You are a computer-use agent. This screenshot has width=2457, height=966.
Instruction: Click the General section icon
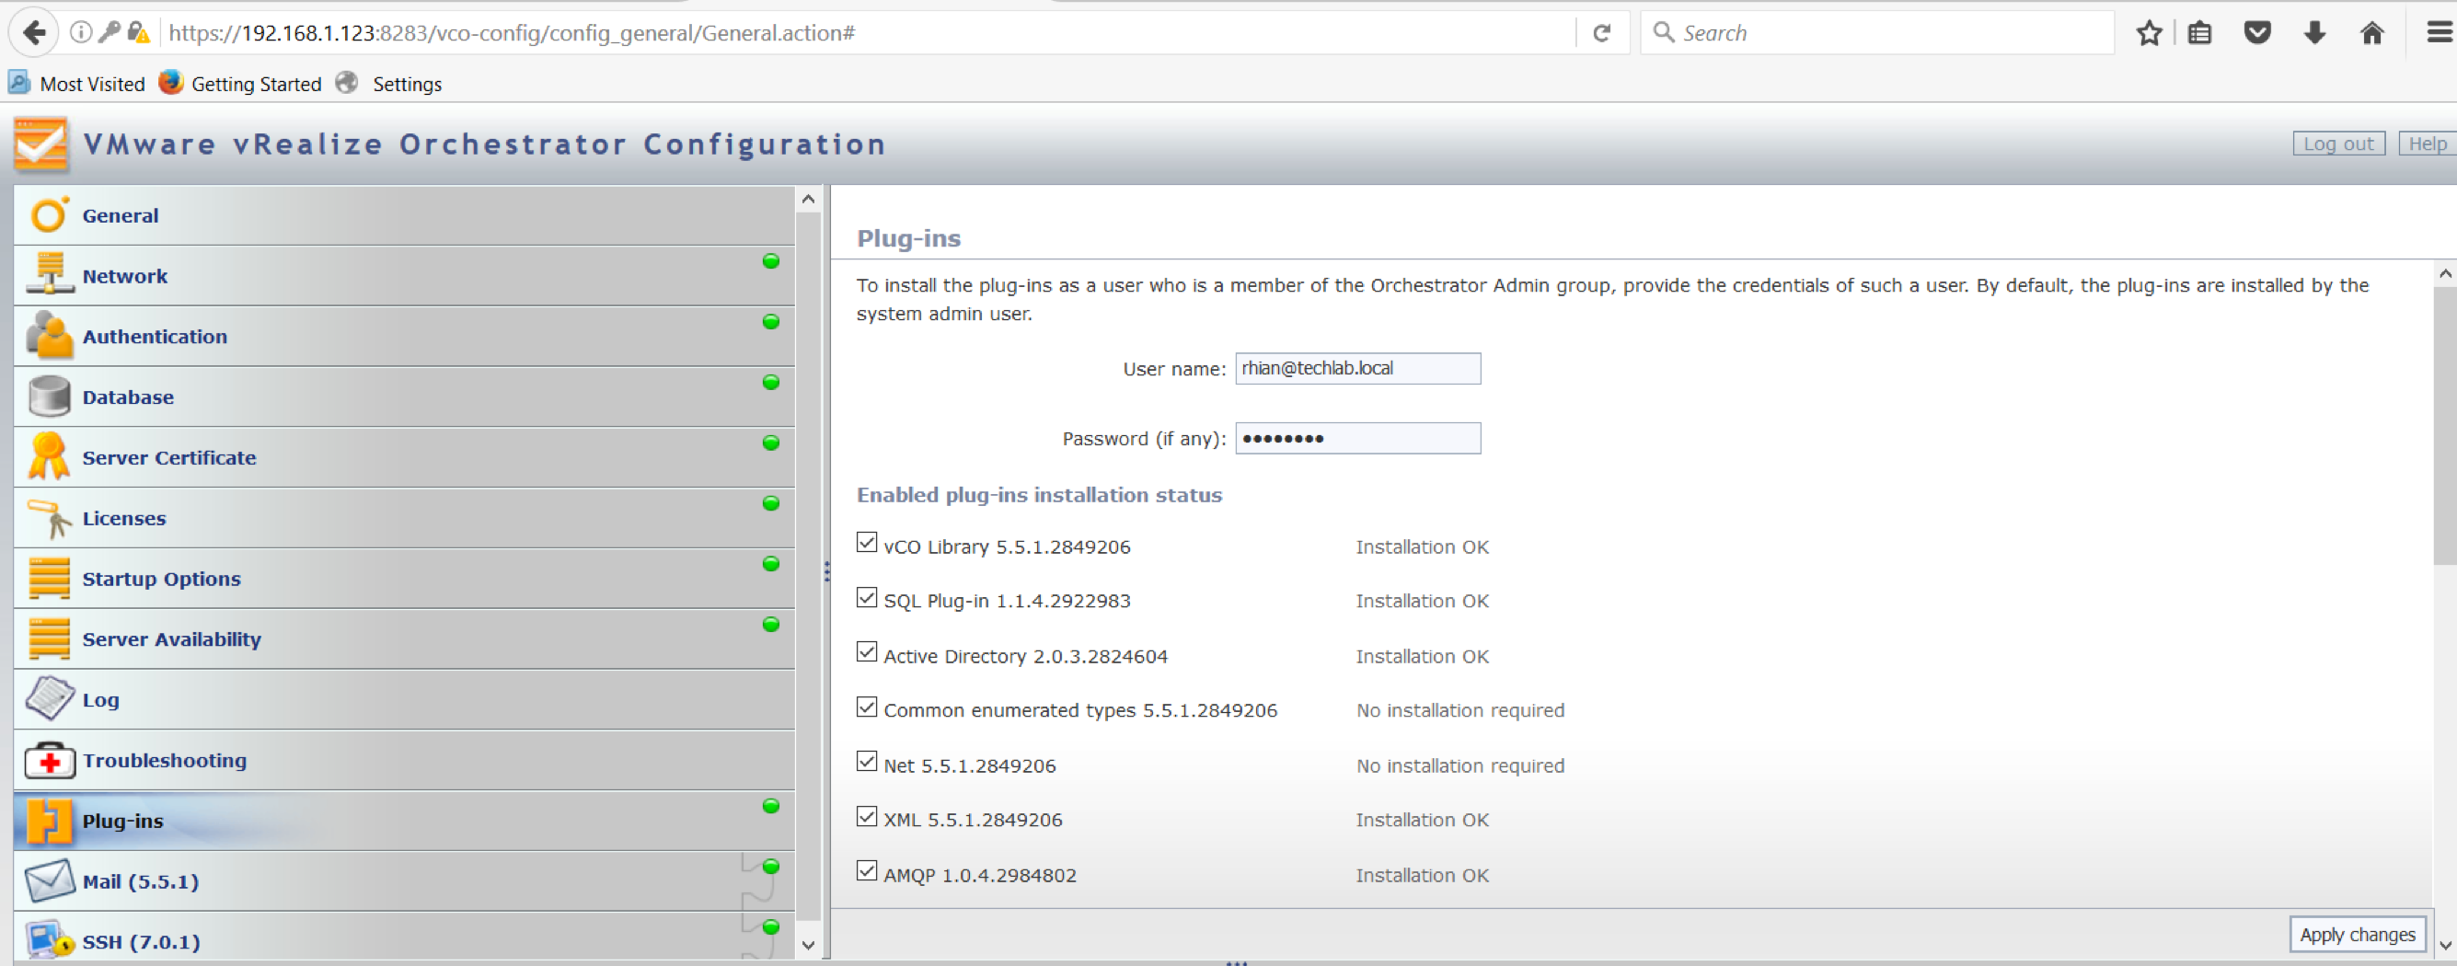(49, 214)
